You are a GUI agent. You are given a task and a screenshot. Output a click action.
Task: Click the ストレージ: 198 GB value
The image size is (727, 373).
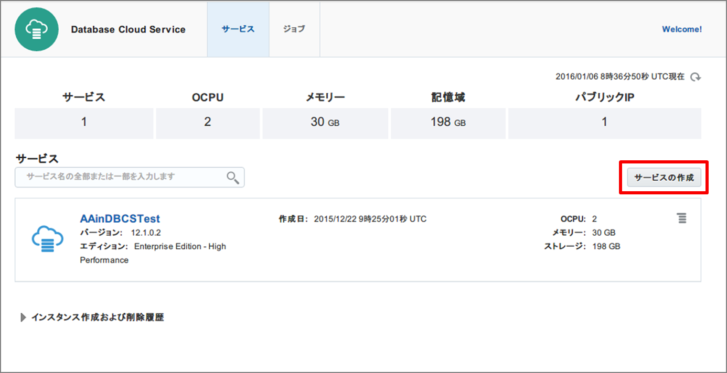coord(606,246)
